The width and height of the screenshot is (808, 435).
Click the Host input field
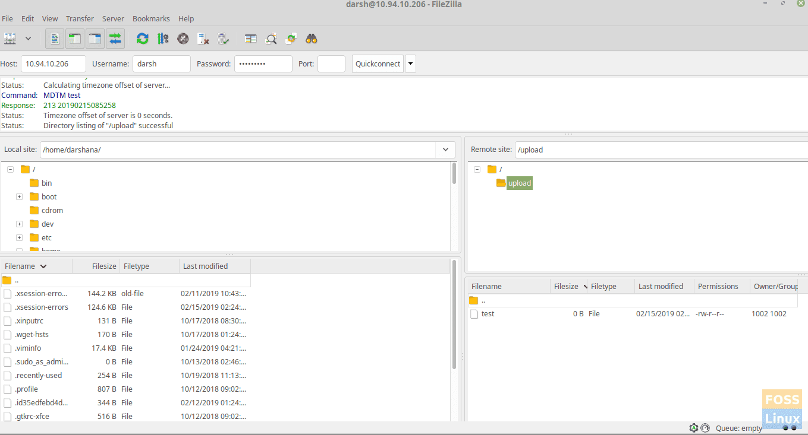(54, 63)
